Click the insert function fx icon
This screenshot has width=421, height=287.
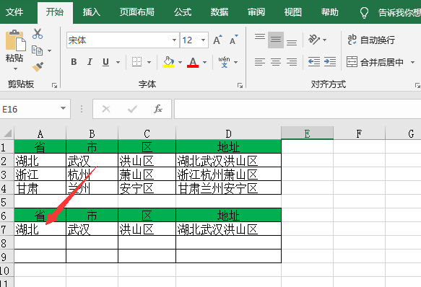pyautogui.click(x=158, y=109)
